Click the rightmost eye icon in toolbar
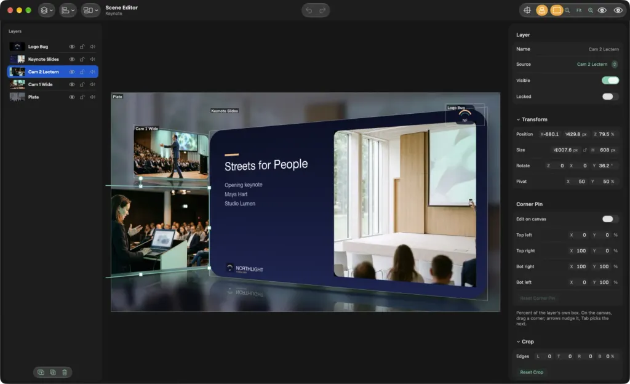This screenshot has height=384, width=630. click(x=618, y=10)
